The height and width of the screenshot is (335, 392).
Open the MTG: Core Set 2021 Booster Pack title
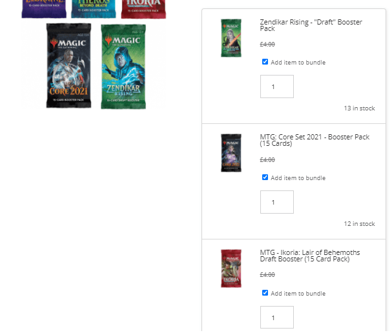coord(315,140)
